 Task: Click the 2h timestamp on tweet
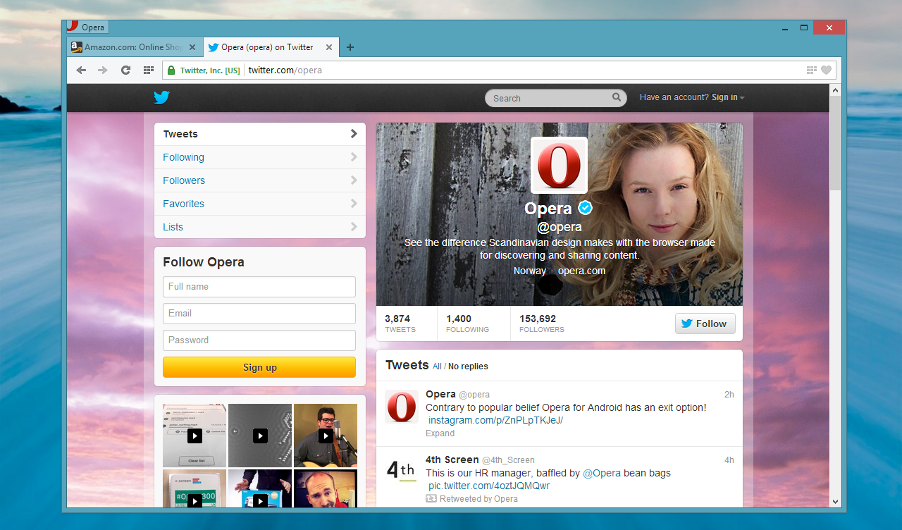(729, 395)
